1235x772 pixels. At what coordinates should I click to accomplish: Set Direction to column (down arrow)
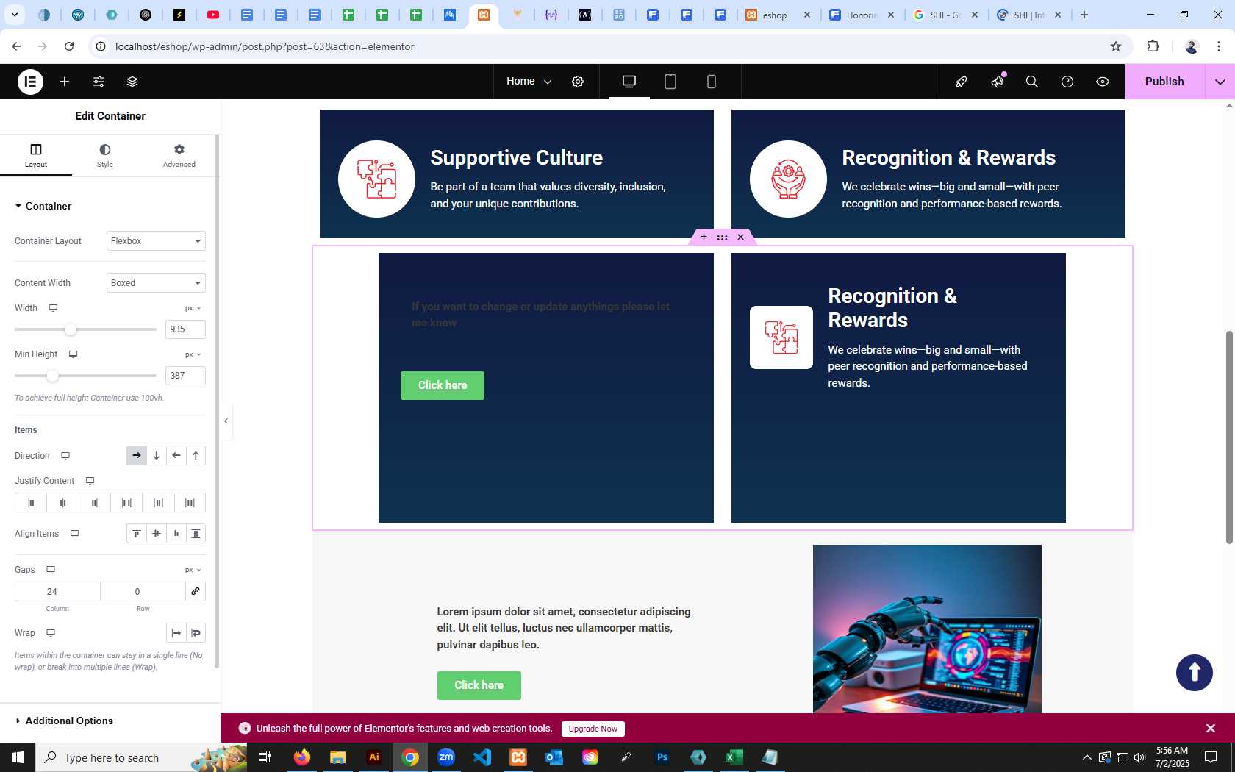point(157,456)
